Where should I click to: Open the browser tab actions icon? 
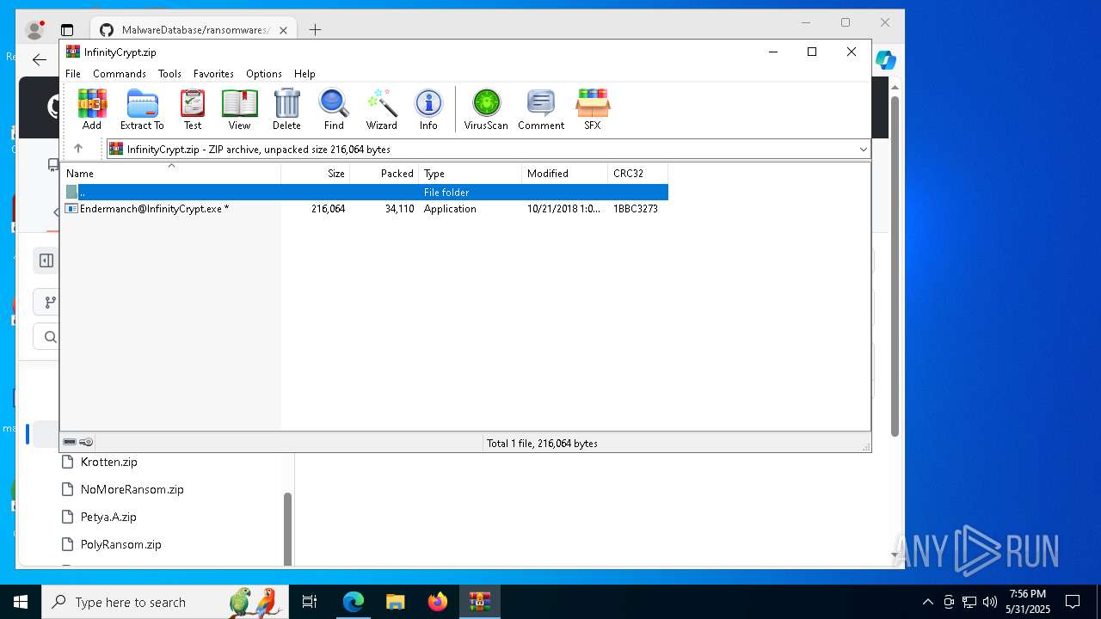click(x=67, y=30)
